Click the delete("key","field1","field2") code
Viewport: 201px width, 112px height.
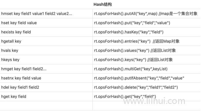click(x=136, y=87)
